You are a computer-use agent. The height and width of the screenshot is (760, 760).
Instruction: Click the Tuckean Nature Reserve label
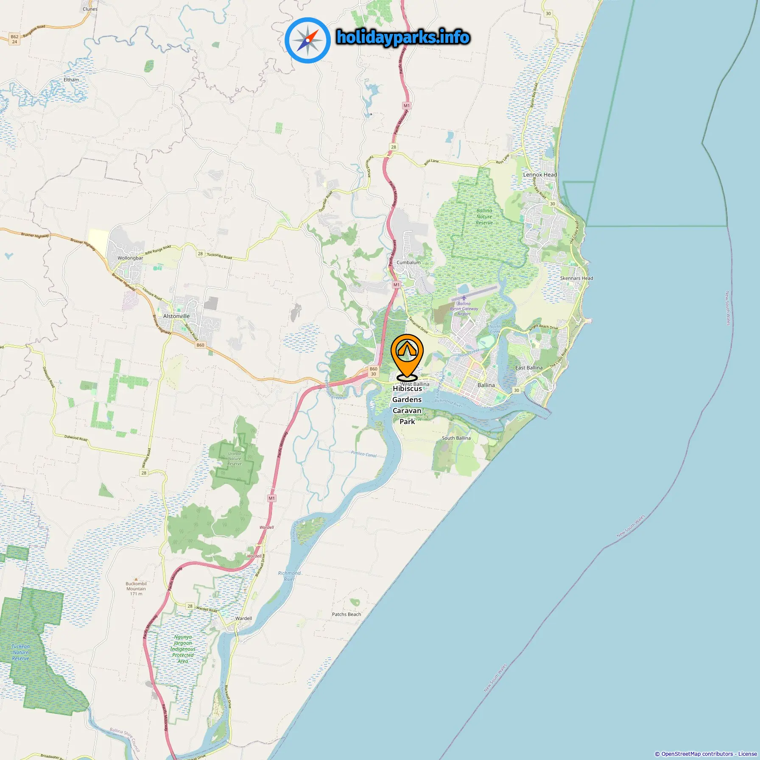point(20,653)
